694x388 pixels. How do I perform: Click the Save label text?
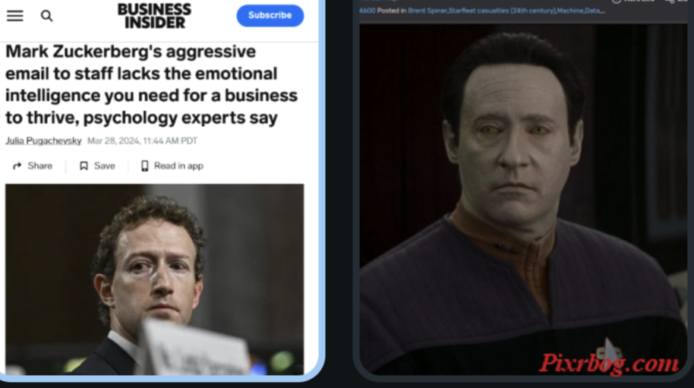point(105,166)
